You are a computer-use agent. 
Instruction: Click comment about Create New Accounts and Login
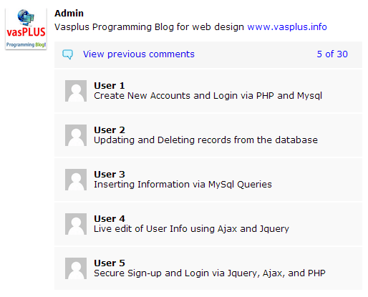point(208,96)
